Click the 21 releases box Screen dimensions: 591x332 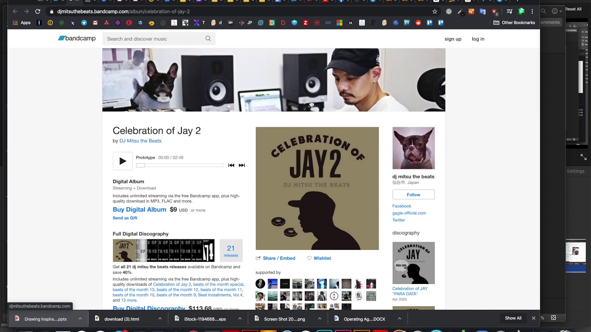(231, 251)
